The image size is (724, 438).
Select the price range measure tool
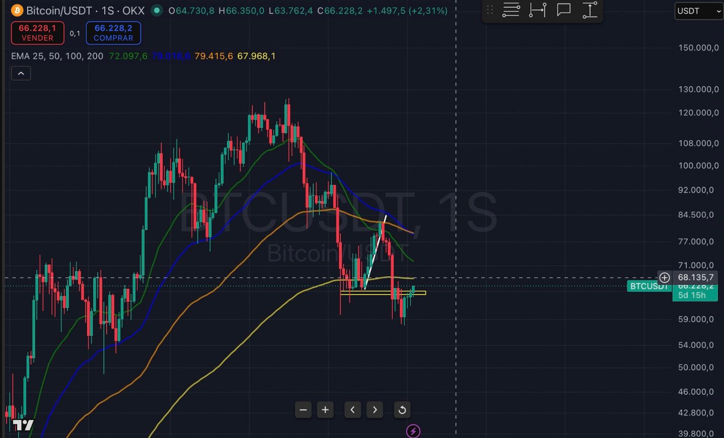tap(590, 10)
